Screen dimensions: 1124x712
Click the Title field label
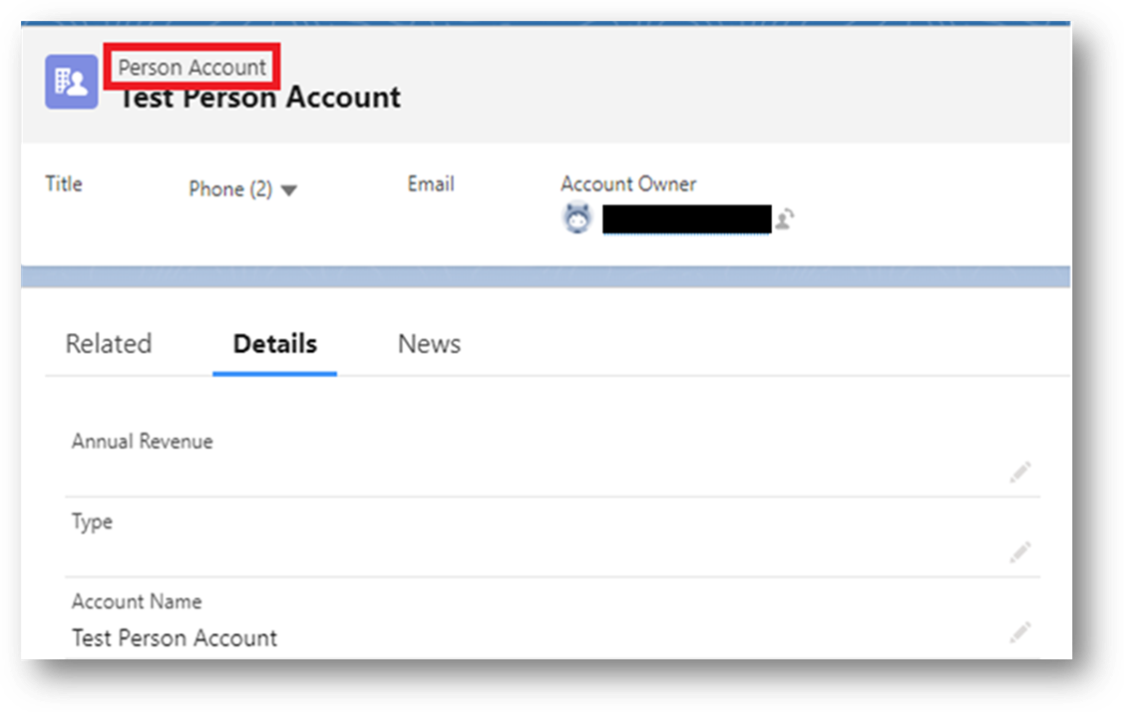click(x=64, y=184)
